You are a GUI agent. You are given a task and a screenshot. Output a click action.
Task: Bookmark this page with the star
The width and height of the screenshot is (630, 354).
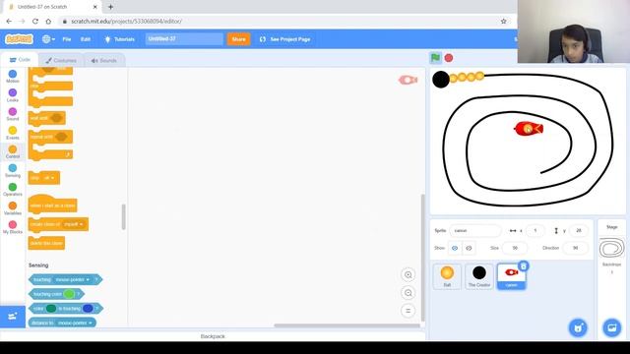coord(503,22)
